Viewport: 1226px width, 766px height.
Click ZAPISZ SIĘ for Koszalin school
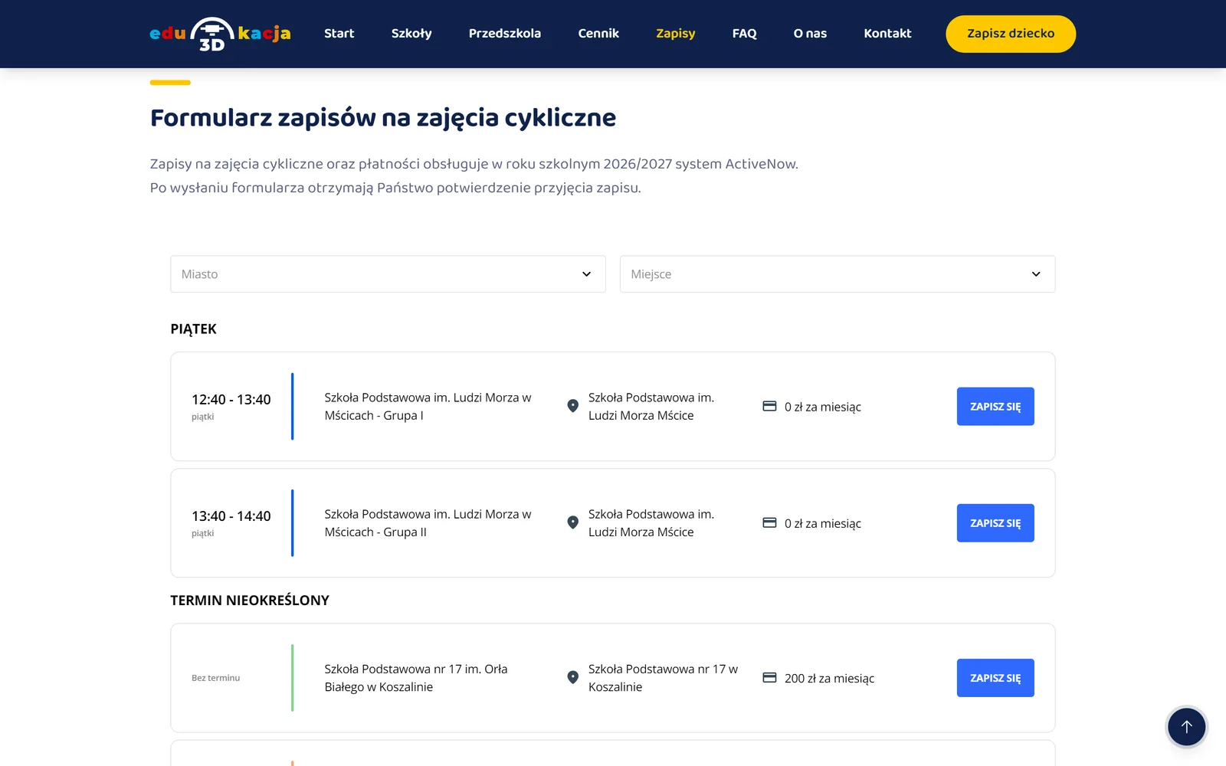(x=995, y=677)
